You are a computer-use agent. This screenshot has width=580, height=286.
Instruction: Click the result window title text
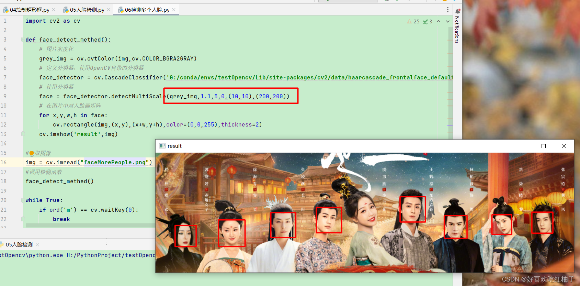coord(174,146)
